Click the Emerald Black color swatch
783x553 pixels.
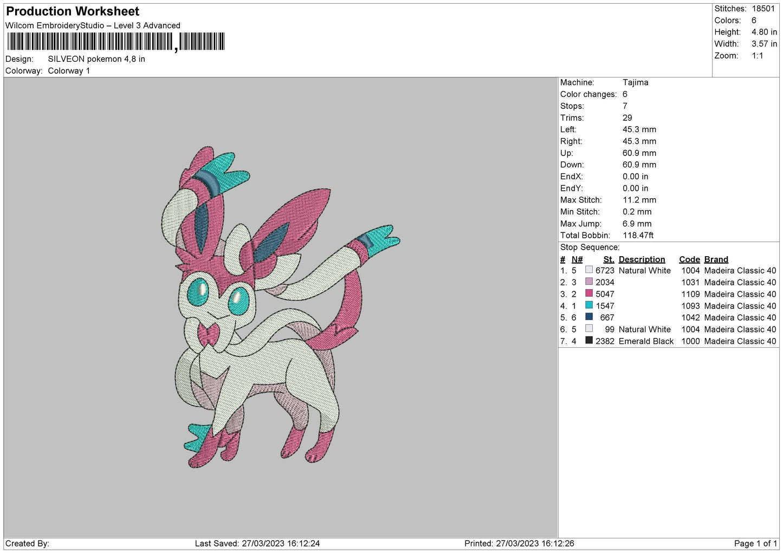[x=588, y=340]
